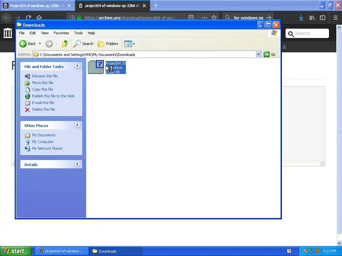Click the magnifier icon in system tray

[x=317, y=251]
